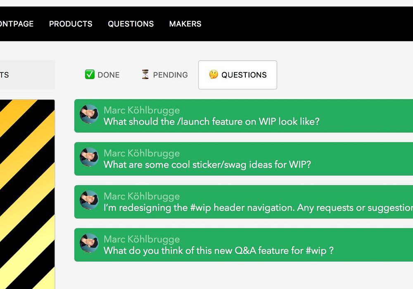Image resolution: width=413 pixels, height=289 pixels.
Task: Click the avatar beside the /launch feature question
Action: coord(89,114)
